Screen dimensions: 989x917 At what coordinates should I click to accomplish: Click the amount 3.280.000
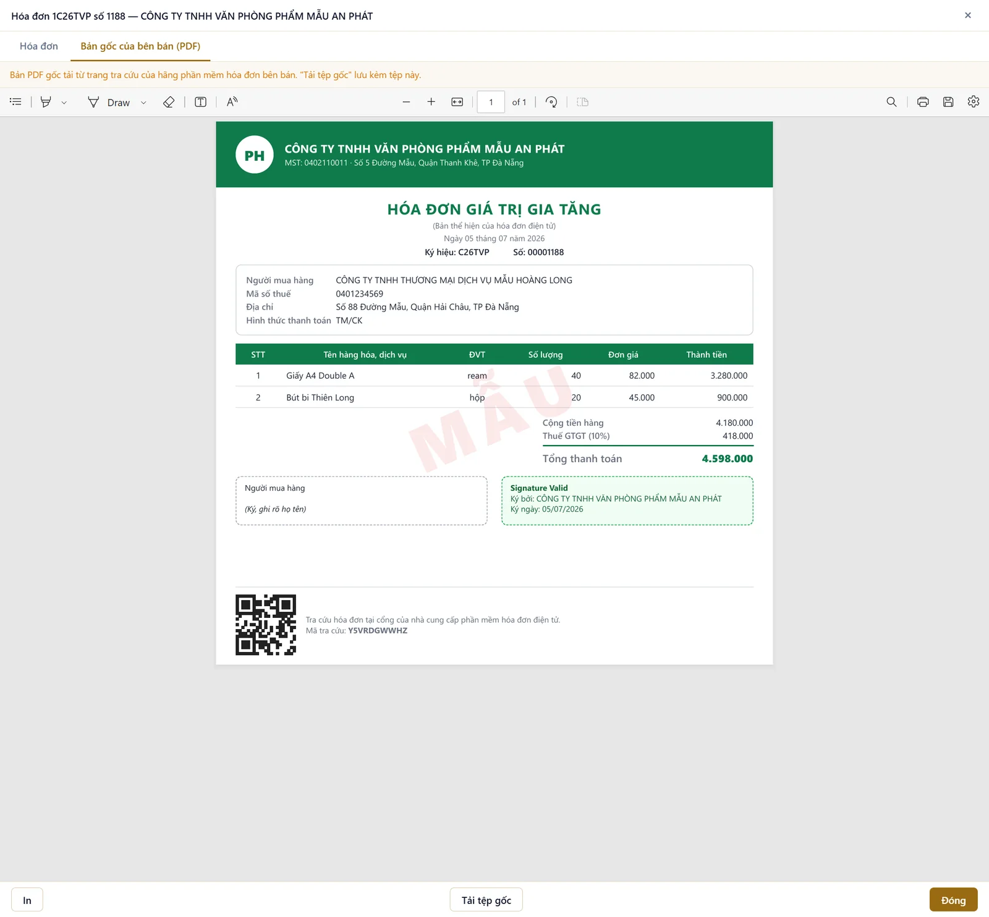coord(729,376)
